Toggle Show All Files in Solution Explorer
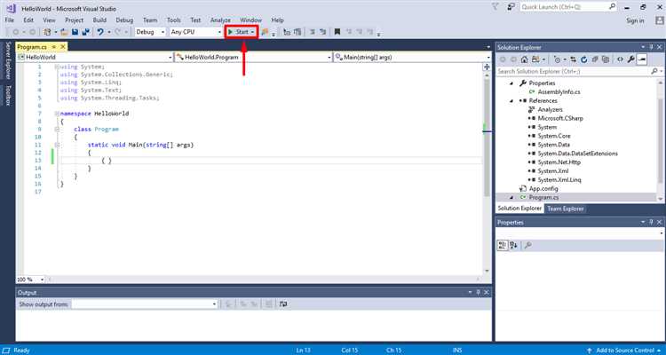Viewport: 666px width, 355px height. click(x=606, y=59)
